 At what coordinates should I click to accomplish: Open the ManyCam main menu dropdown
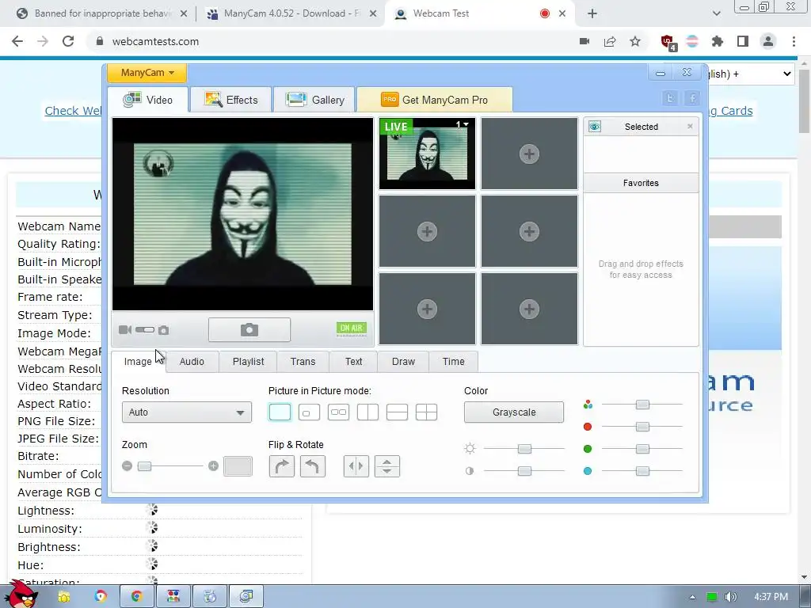click(147, 73)
